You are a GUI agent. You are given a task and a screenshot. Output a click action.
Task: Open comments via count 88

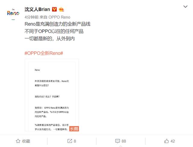pyautogui.click(x=124, y=141)
